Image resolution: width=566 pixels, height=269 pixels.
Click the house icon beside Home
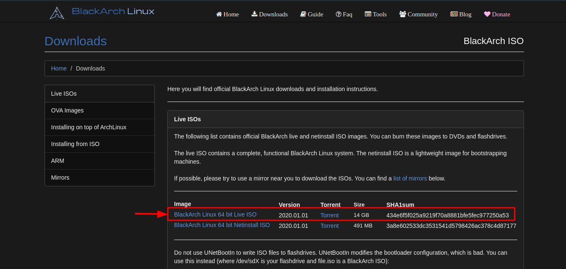click(x=219, y=14)
